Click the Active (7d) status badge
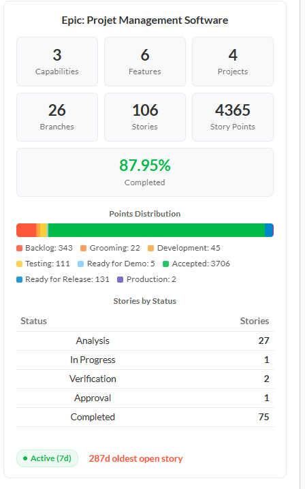This screenshot has height=489, width=305. click(x=47, y=458)
